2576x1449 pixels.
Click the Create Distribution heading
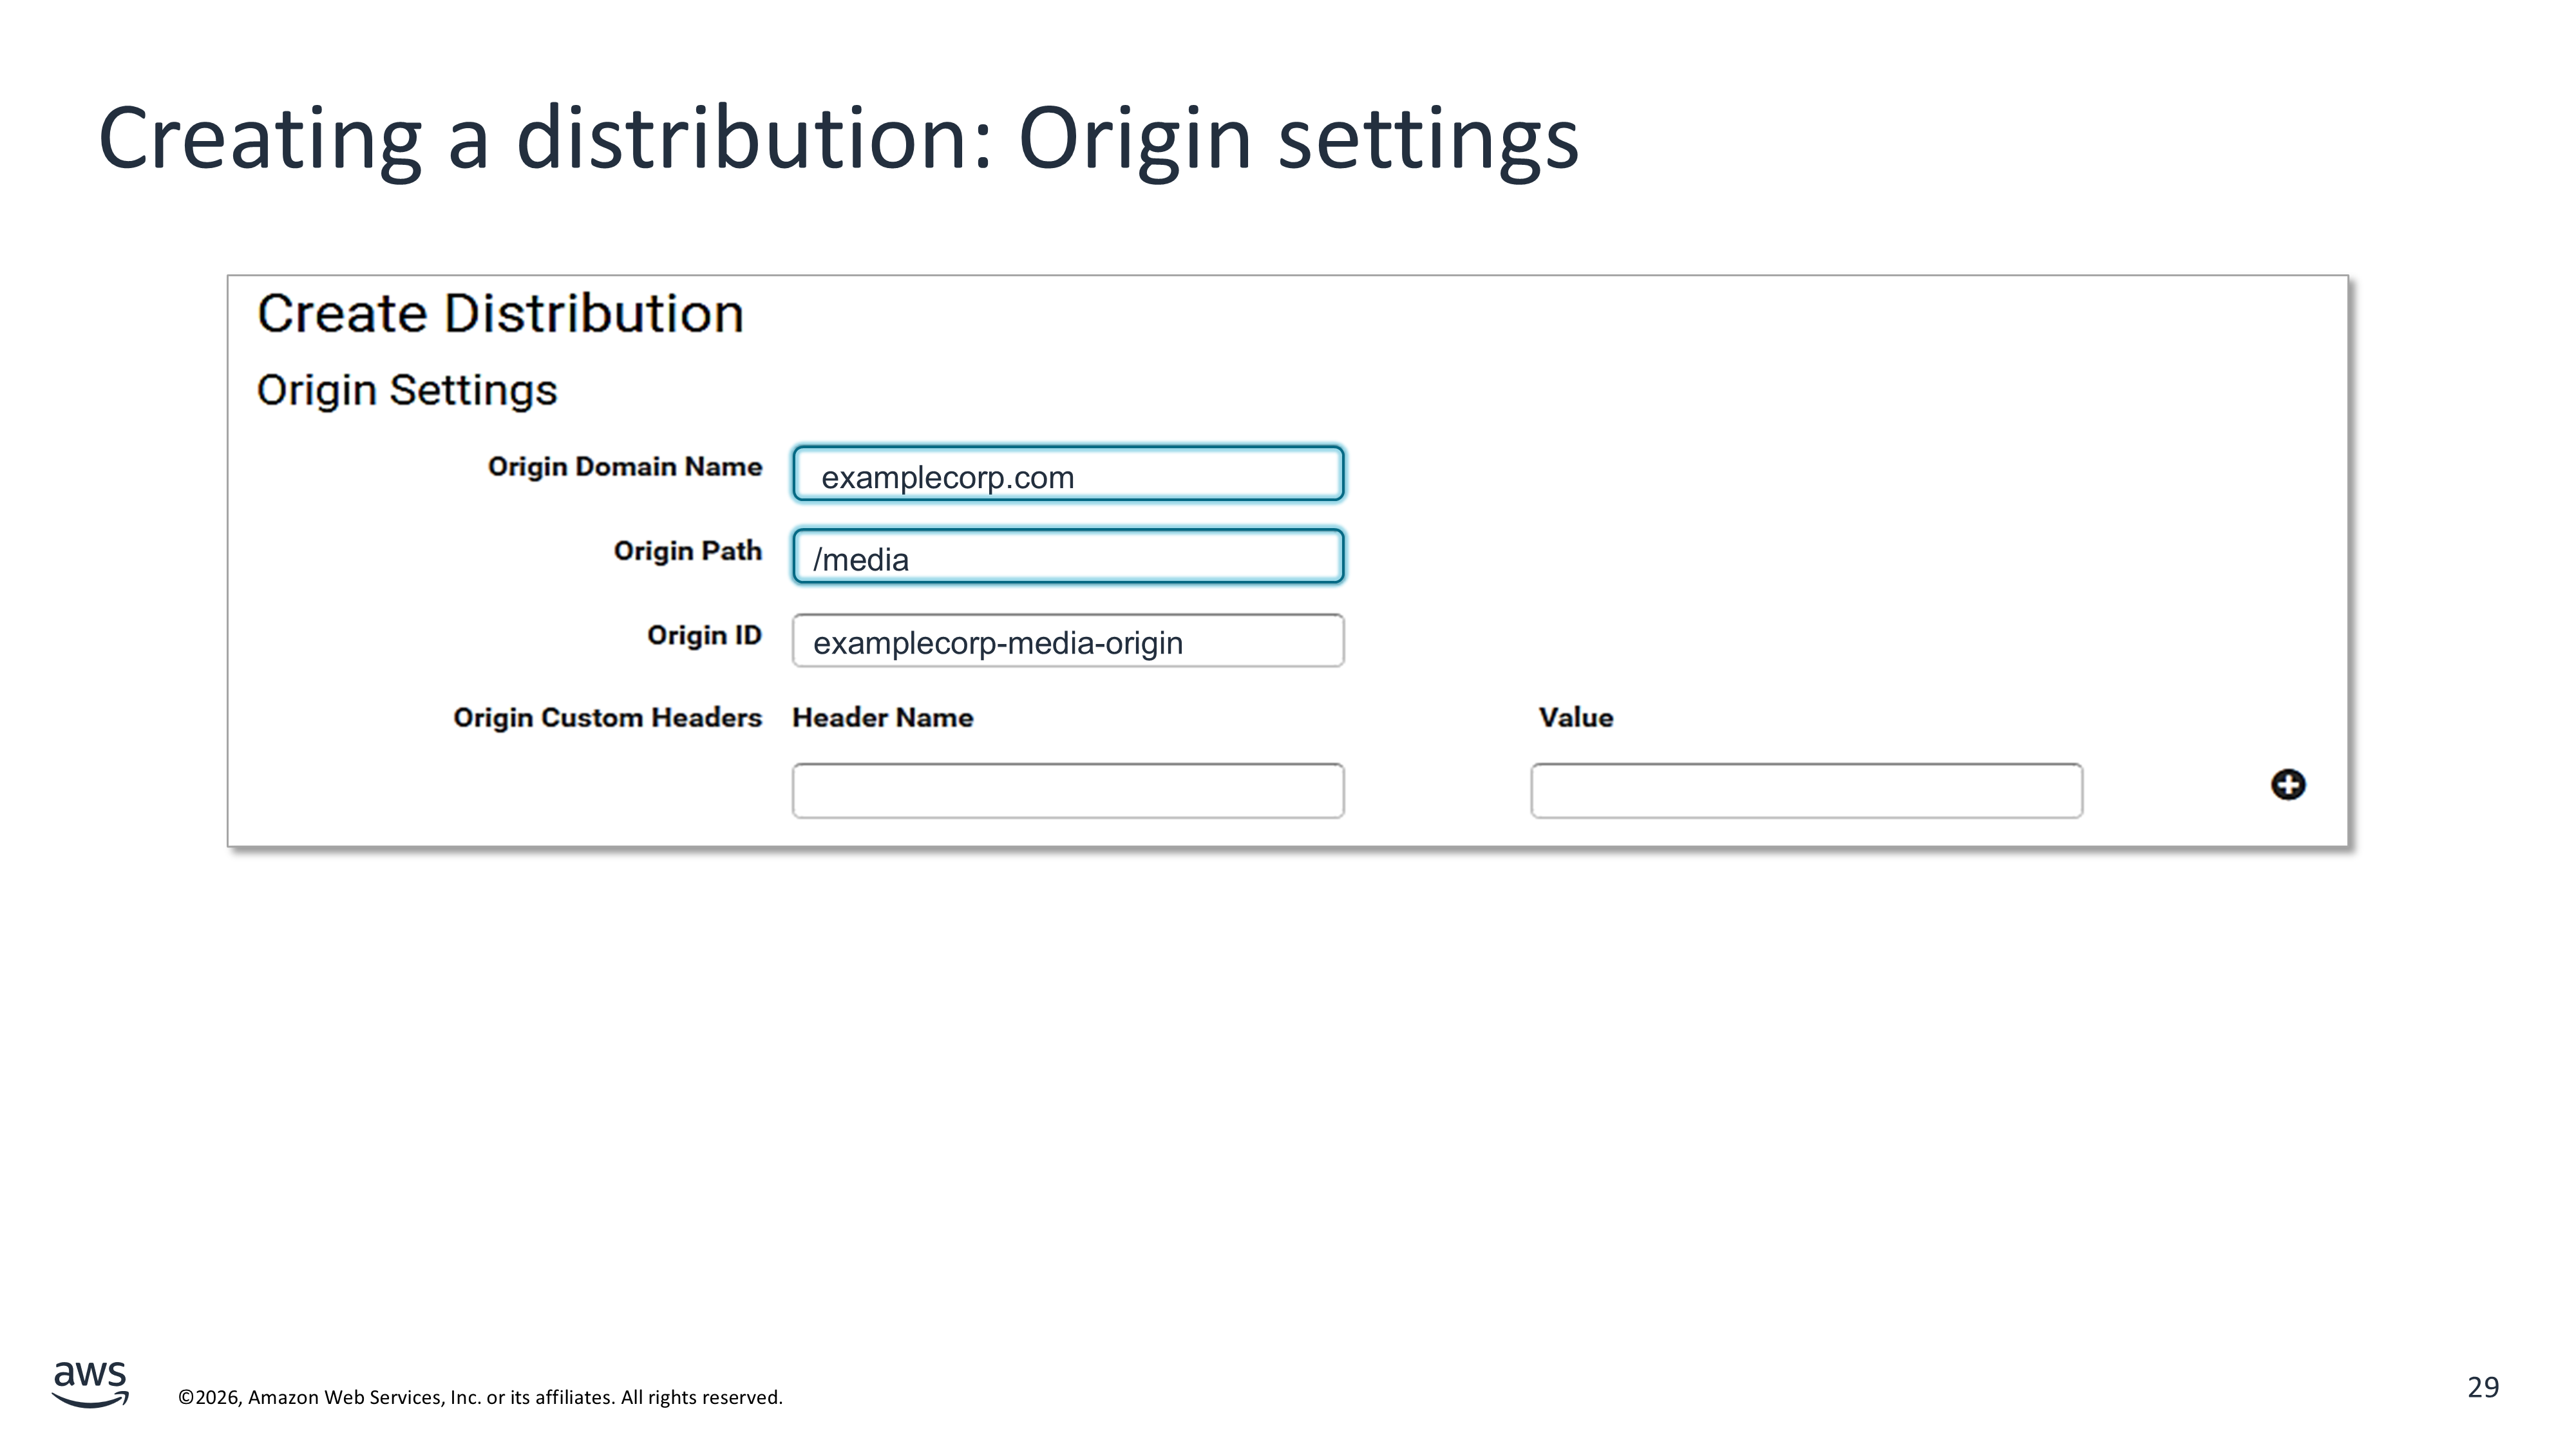coord(500,314)
